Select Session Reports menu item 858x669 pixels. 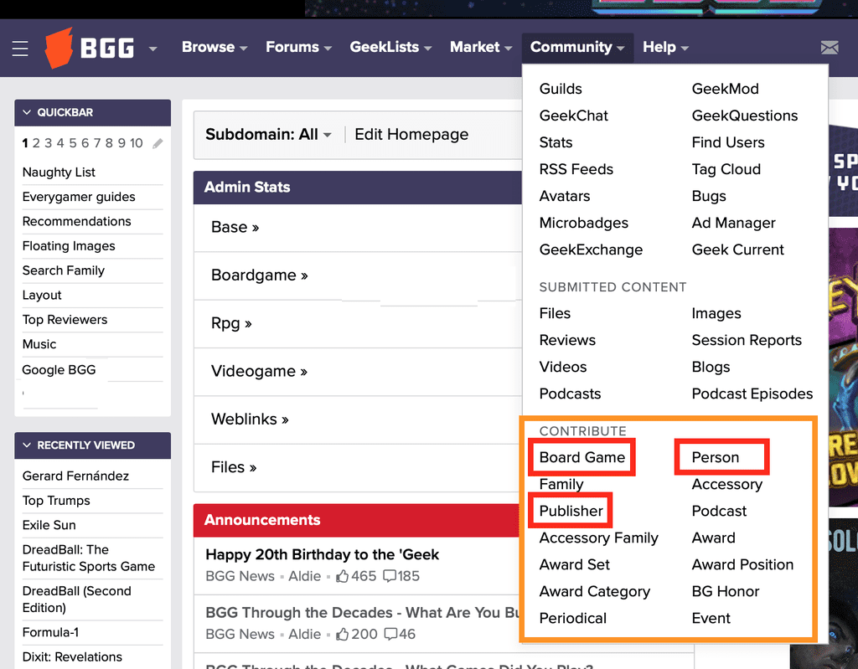[x=747, y=340]
